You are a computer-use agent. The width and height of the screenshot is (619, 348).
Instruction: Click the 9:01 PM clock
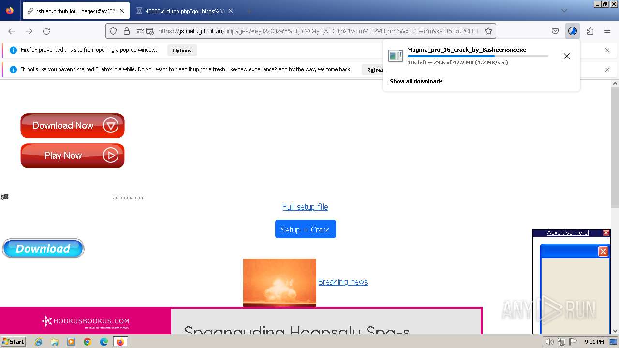[x=594, y=342]
